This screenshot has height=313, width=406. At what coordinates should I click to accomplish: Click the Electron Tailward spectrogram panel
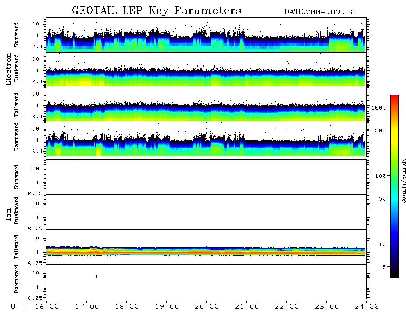206,105
